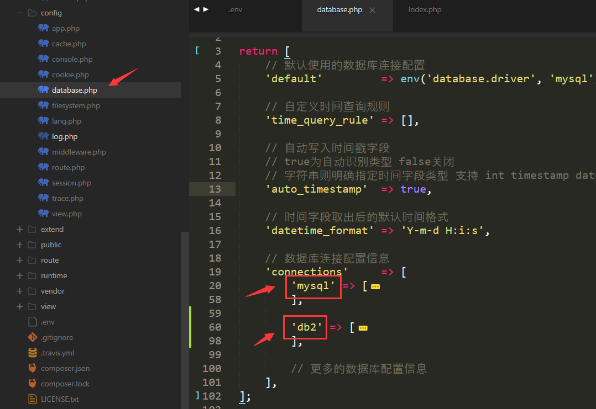Click the cache.php elephant file icon
The height and width of the screenshot is (409, 596).
pos(43,43)
